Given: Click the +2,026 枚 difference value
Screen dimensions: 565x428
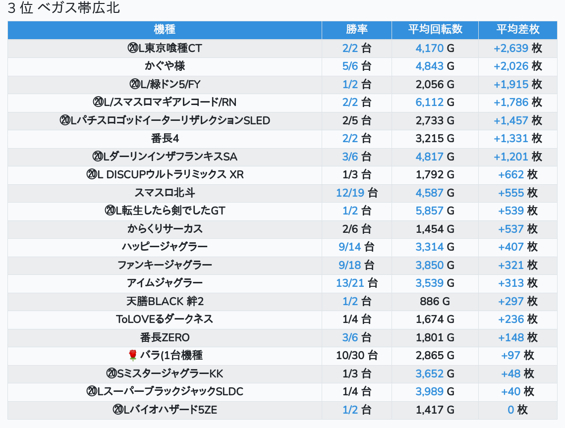Looking at the screenshot, I should click(x=518, y=66).
